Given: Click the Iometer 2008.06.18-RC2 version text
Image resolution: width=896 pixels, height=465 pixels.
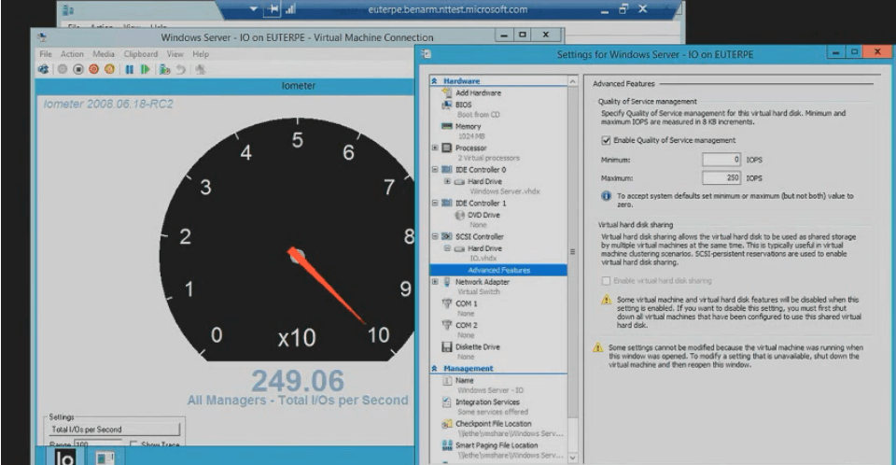Looking at the screenshot, I should coord(108,104).
